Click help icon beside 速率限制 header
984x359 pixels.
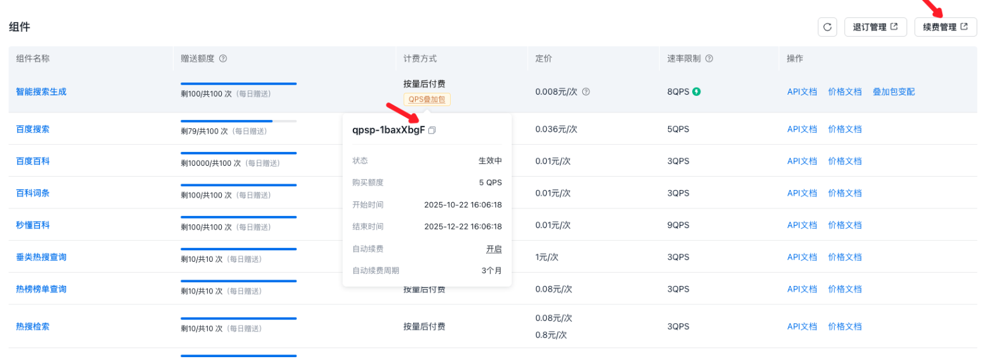pyautogui.click(x=709, y=58)
